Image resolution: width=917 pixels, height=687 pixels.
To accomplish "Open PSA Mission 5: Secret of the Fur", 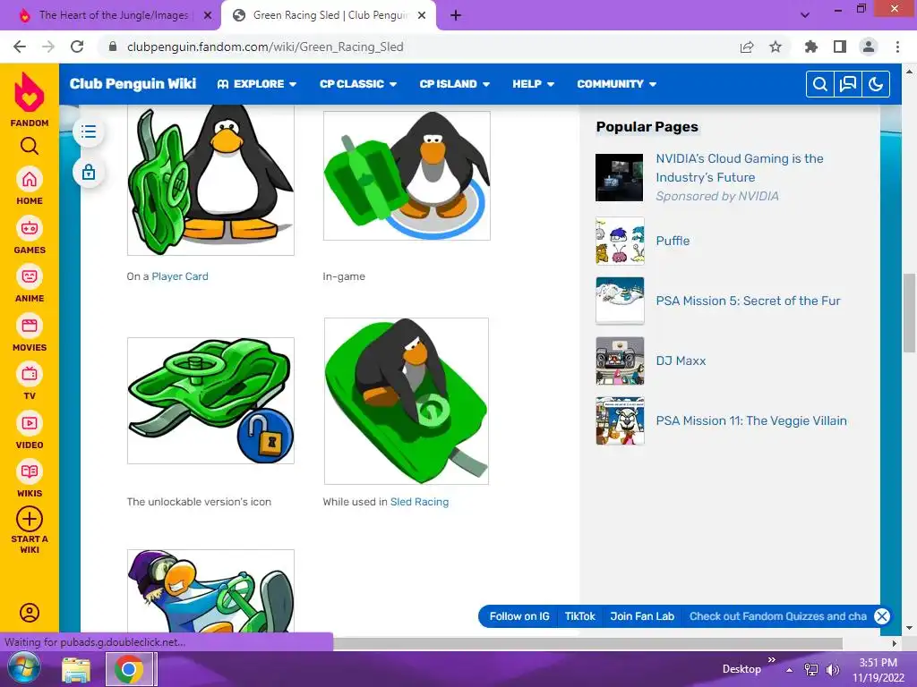I will click(x=748, y=301).
